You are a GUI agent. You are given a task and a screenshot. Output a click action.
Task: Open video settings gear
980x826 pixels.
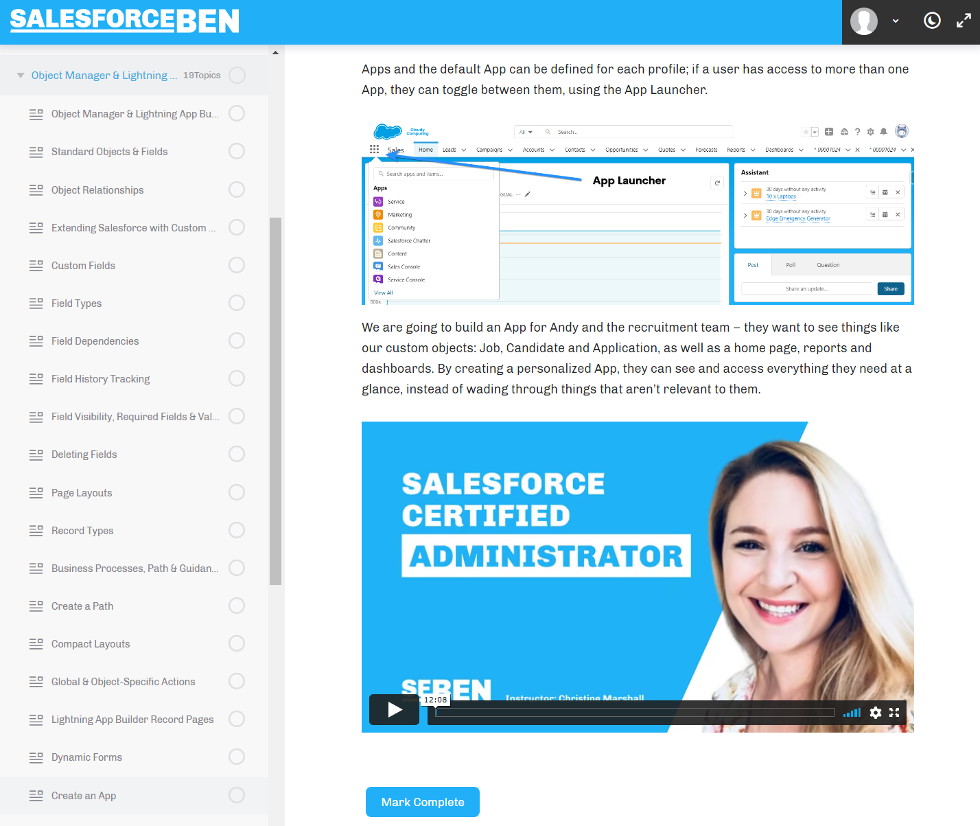[876, 713]
